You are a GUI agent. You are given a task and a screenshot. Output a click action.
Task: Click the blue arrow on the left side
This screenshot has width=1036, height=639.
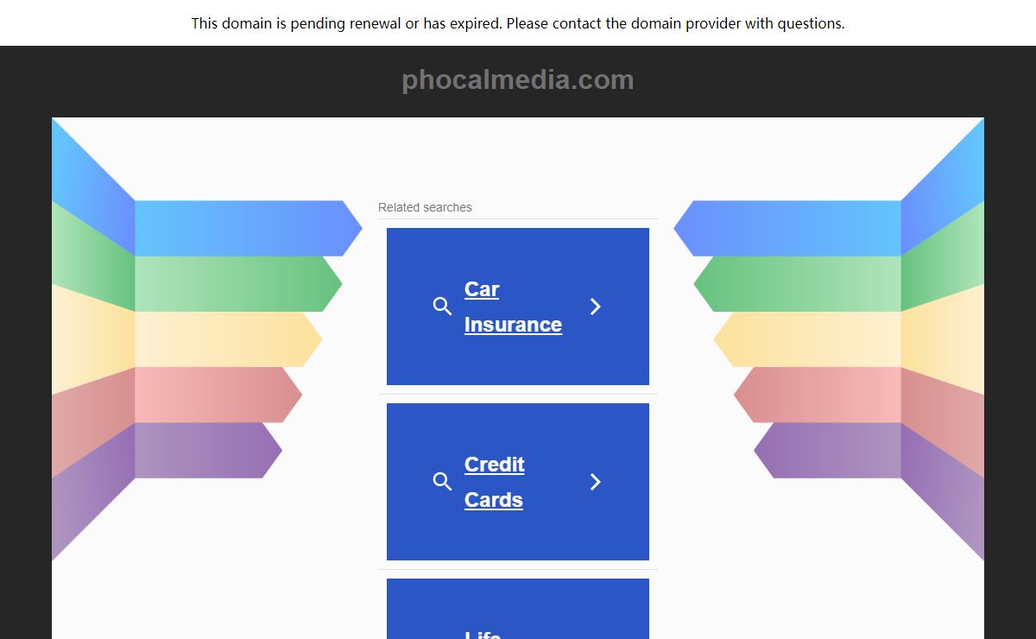(x=249, y=229)
